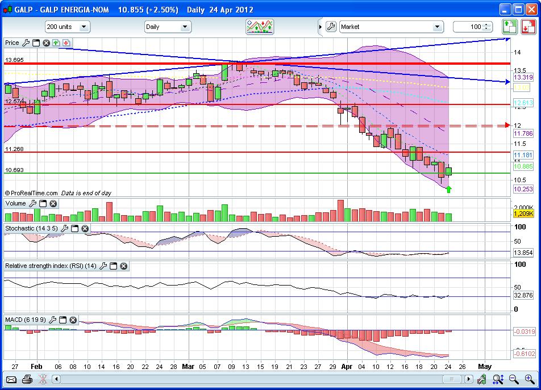
Task: Open the Daily timeframe dropdown
Action: click(x=168, y=27)
